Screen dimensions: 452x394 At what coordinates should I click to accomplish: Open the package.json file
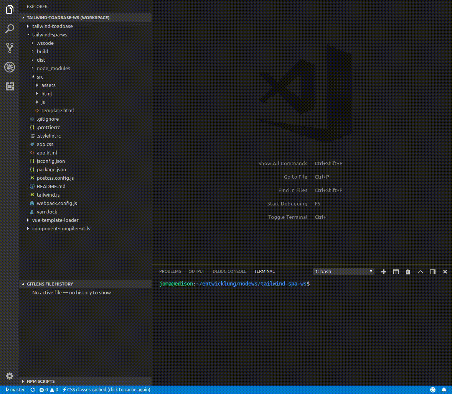(51, 169)
